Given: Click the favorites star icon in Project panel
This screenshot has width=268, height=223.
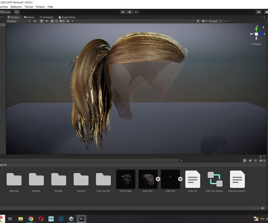Looking at the screenshot, I should tap(255, 161).
